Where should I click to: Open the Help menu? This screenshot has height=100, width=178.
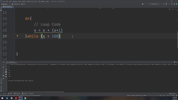[x=48, y=1]
